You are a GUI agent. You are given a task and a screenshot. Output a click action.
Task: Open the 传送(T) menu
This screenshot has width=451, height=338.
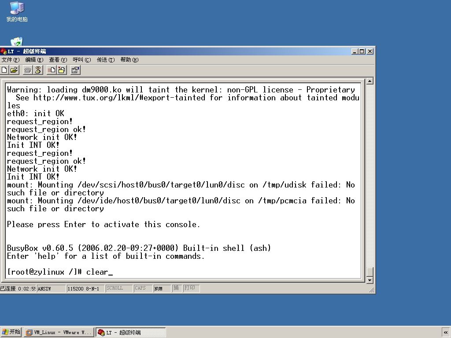pos(106,60)
